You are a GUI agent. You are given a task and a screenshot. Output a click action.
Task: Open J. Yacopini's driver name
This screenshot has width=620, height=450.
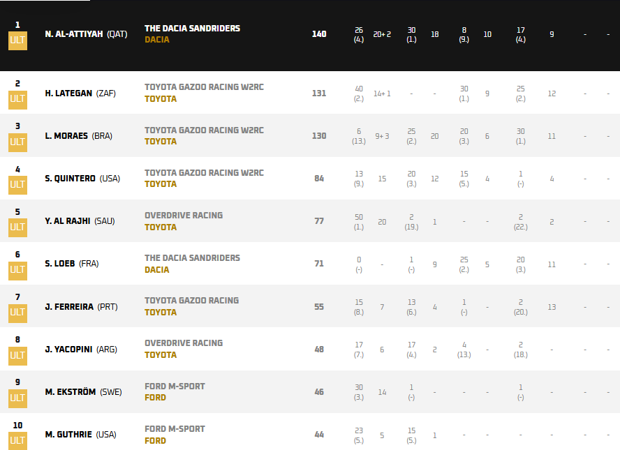coord(69,350)
